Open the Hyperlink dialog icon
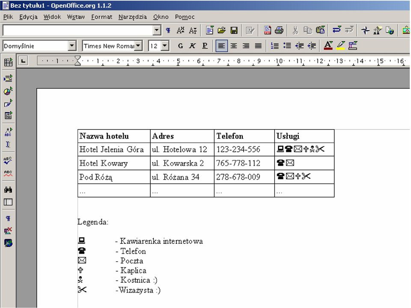Viewport: 411px width, 308px height. [390, 30]
